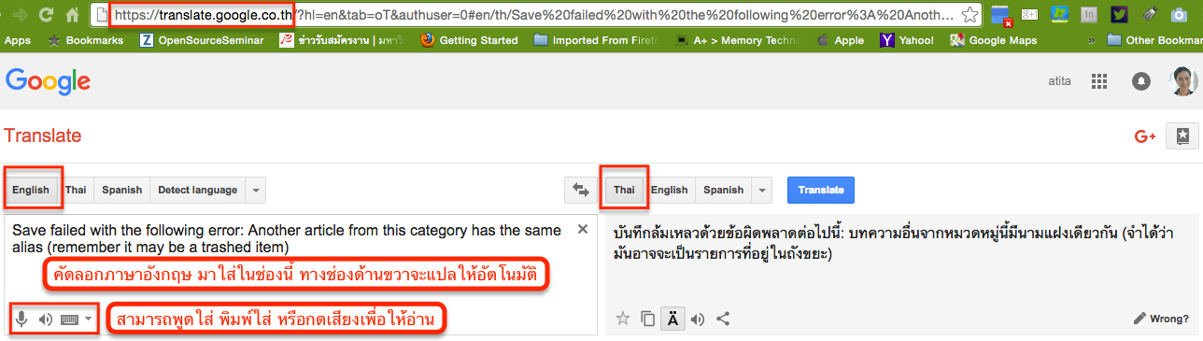1203x341 pixels.
Task: Clear source text with the X
Action: [583, 229]
